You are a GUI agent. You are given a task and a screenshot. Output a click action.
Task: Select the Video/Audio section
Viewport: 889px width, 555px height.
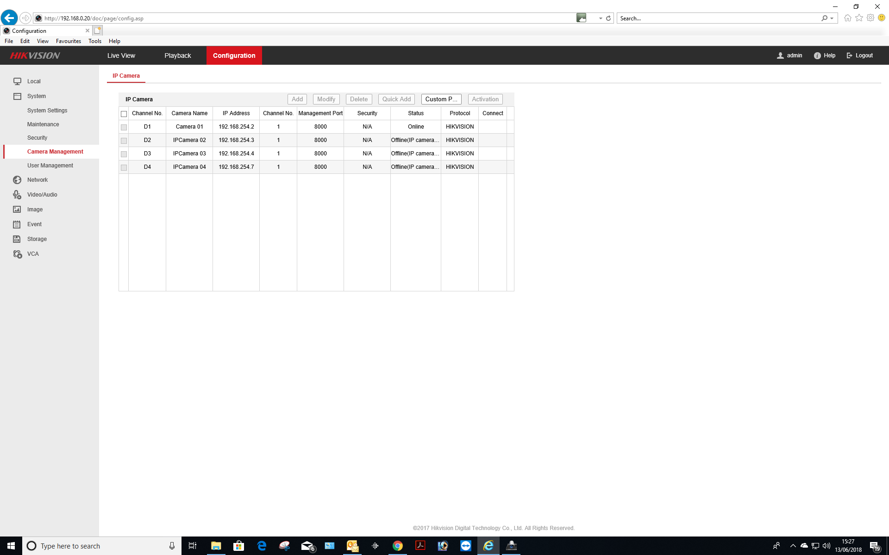coord(41,195)
